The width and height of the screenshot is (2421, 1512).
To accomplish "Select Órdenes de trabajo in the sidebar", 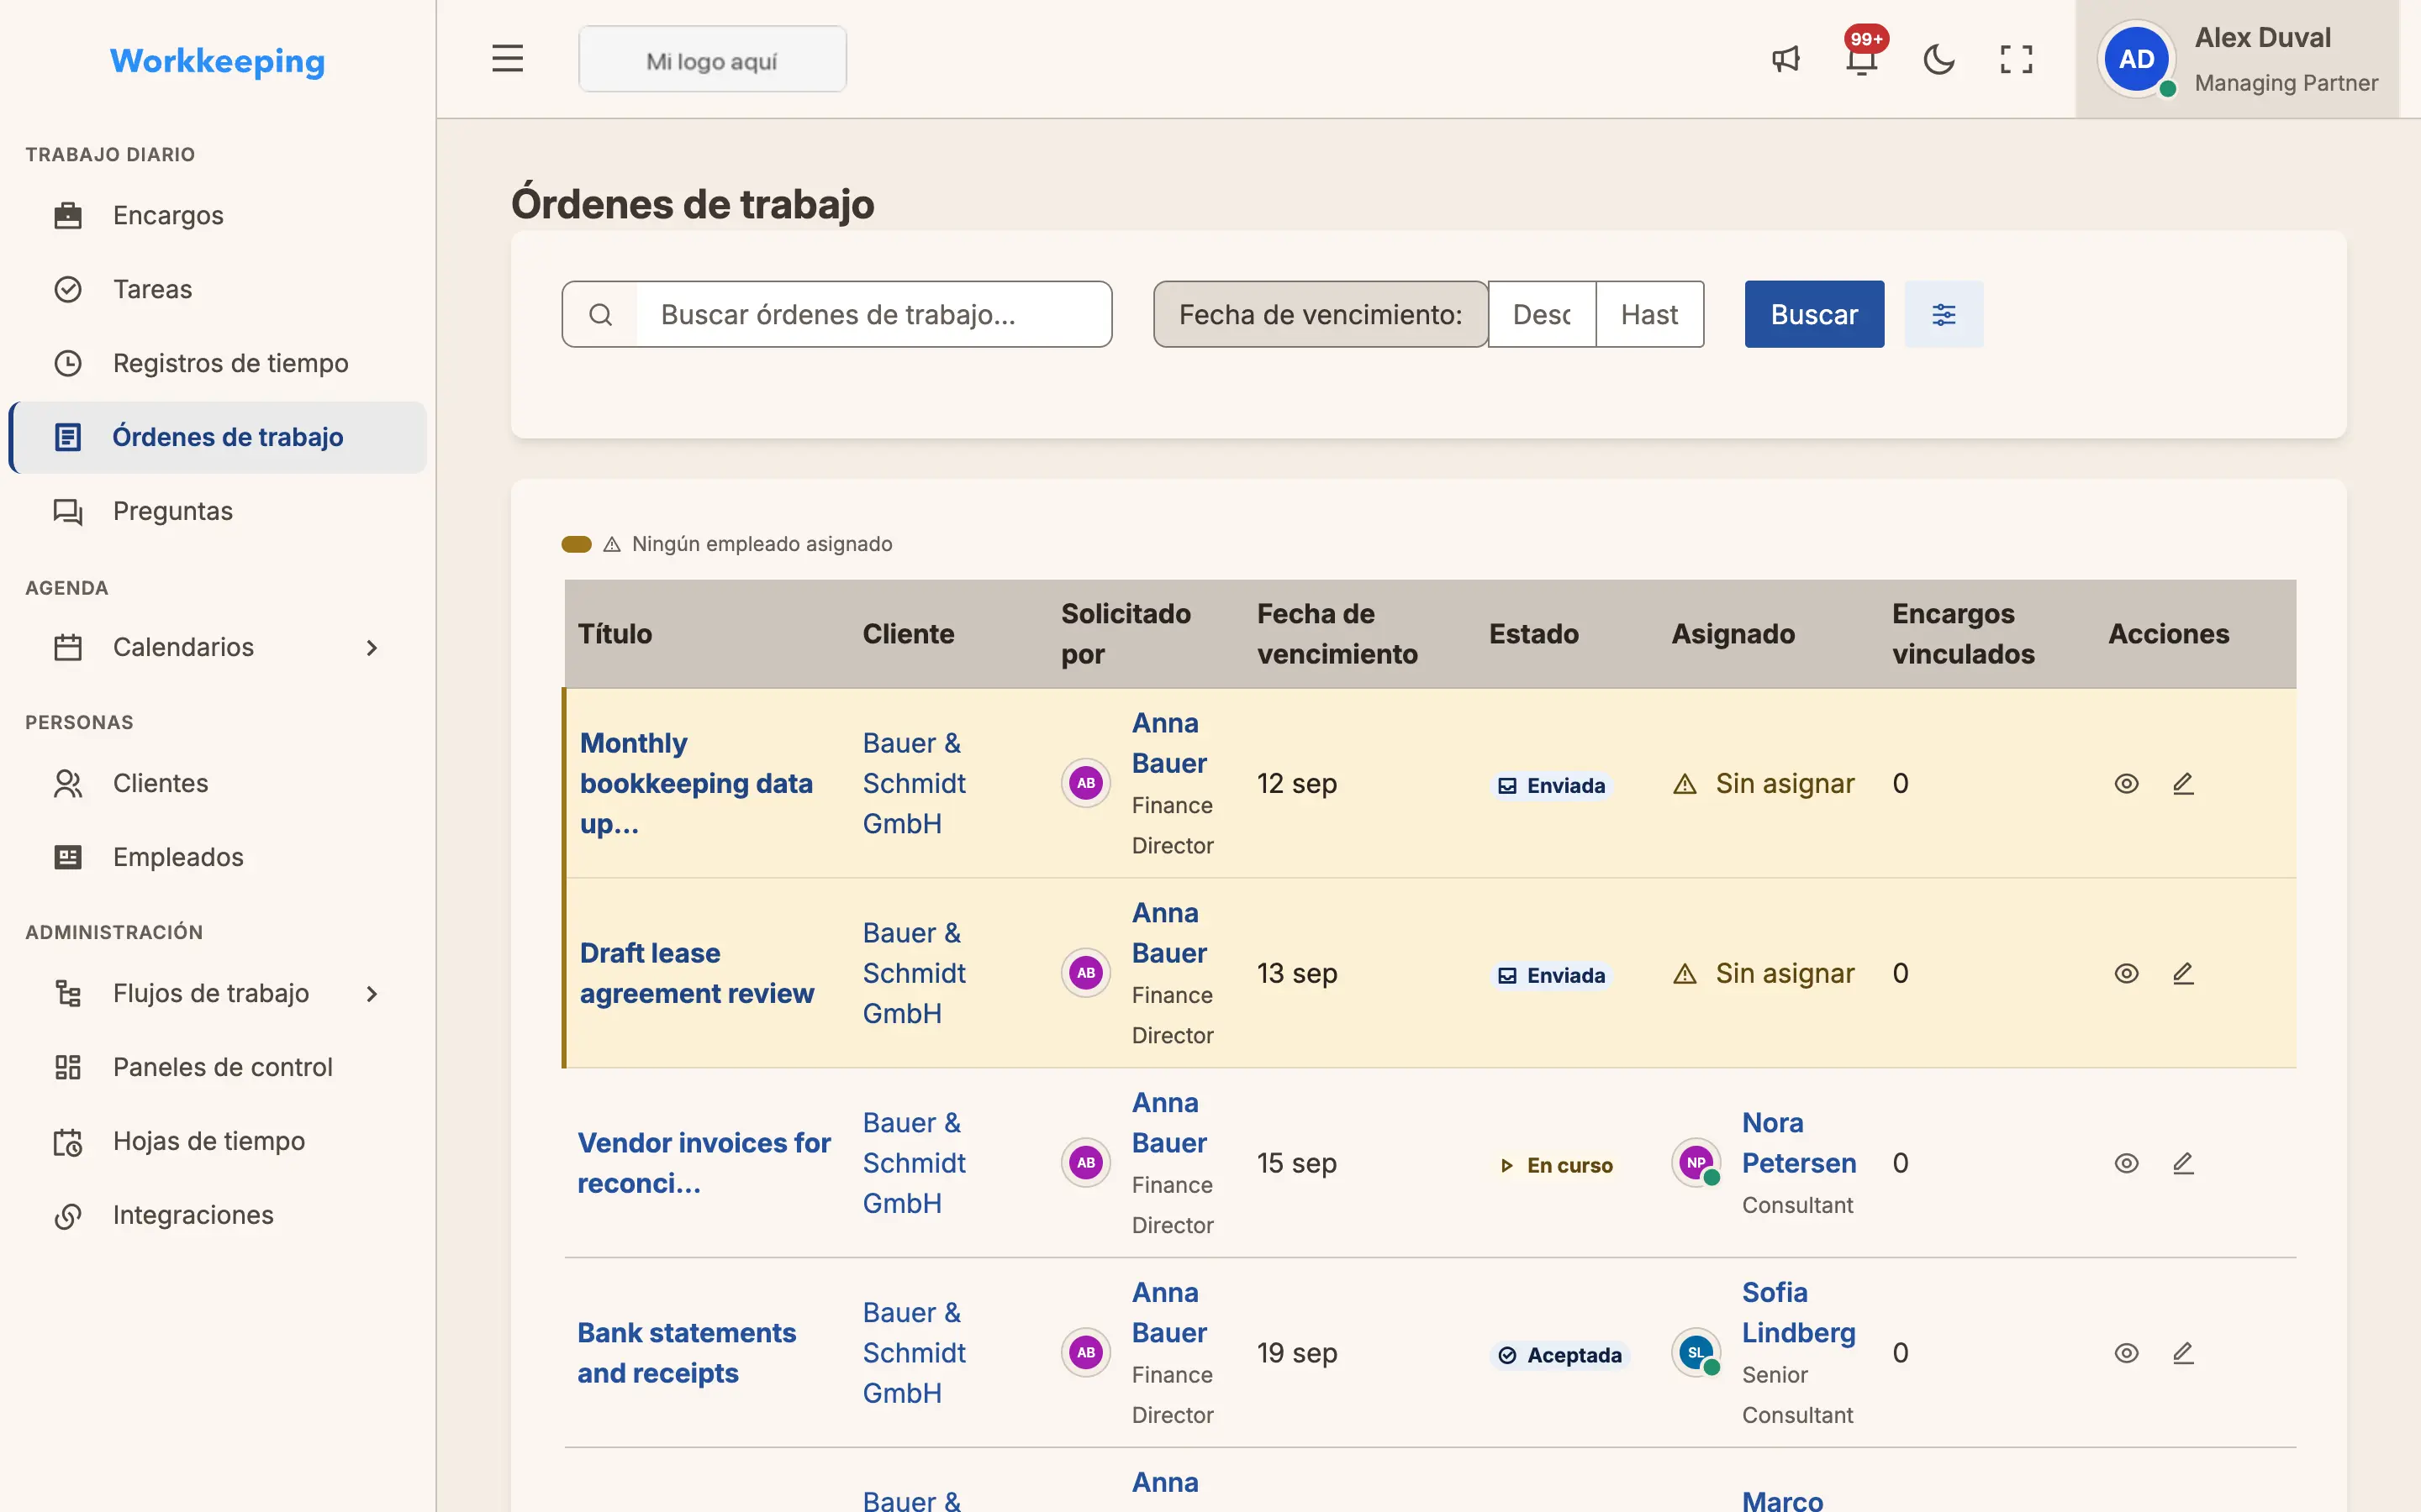I will pos(218,437).
